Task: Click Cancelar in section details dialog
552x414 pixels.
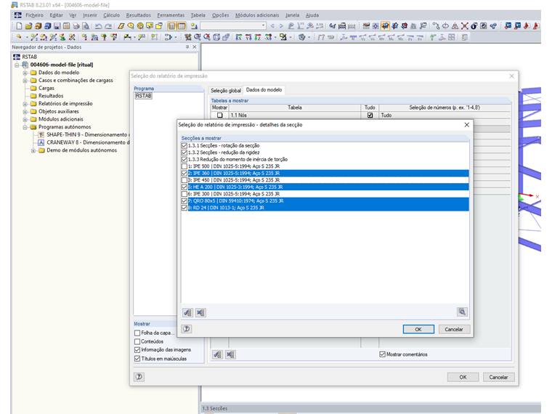Action: coord(454,329)
